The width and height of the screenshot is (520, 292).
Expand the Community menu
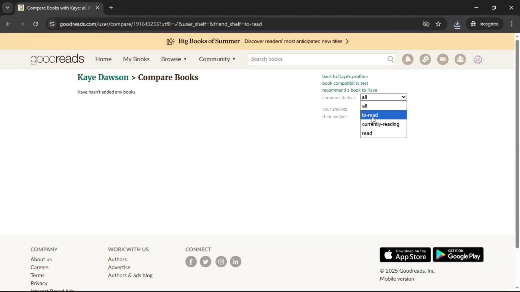[217, 59]
